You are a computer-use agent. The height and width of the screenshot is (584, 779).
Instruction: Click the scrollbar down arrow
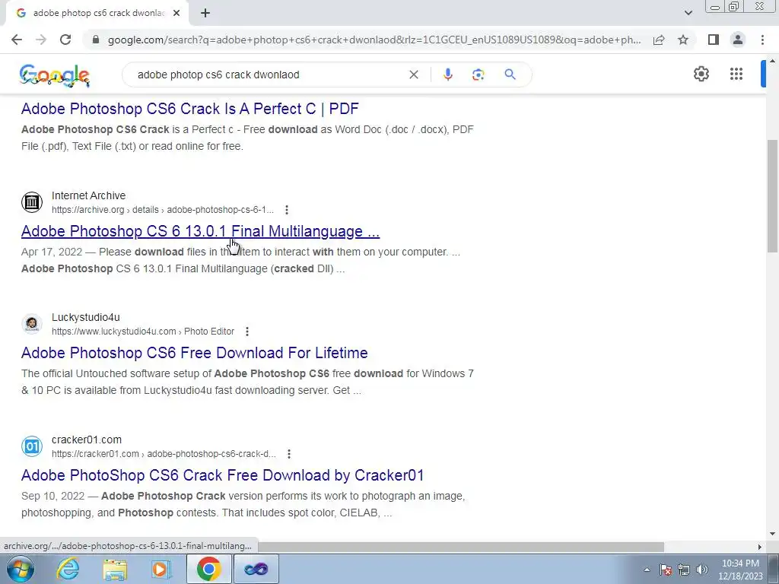click(772, 534)
